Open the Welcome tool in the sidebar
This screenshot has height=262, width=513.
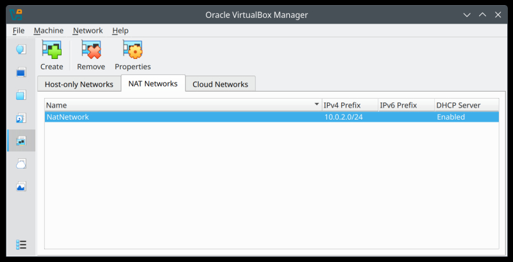click(x=21, y=50)
